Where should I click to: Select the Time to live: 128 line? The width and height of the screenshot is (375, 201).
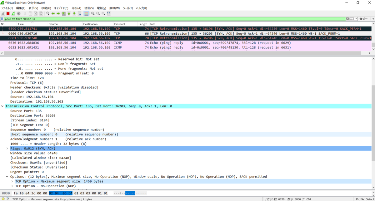[27, 78]
